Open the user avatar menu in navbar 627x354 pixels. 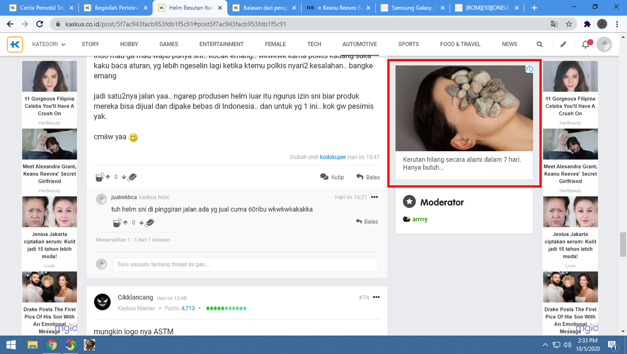pyautogui.click(x=604, y=44)
